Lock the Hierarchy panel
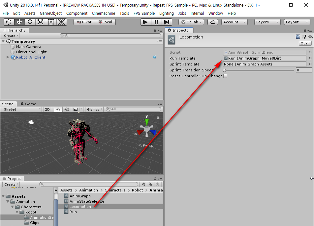The height and width of the screenshot is (226, 314). (155, 31)
